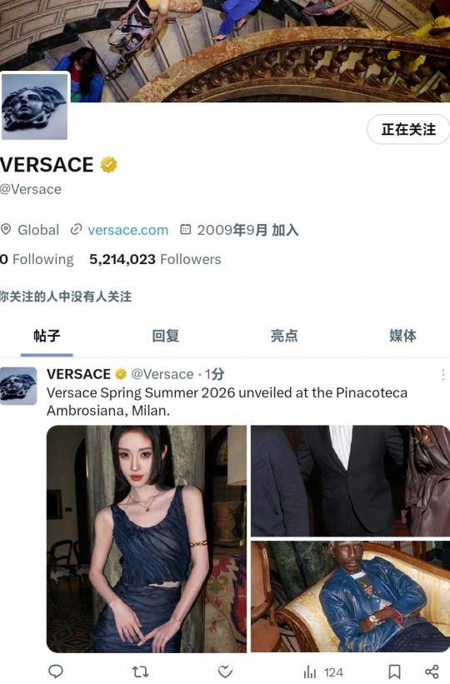
Task: Open the versace.com website link
Action: click(x=127, y=230)
